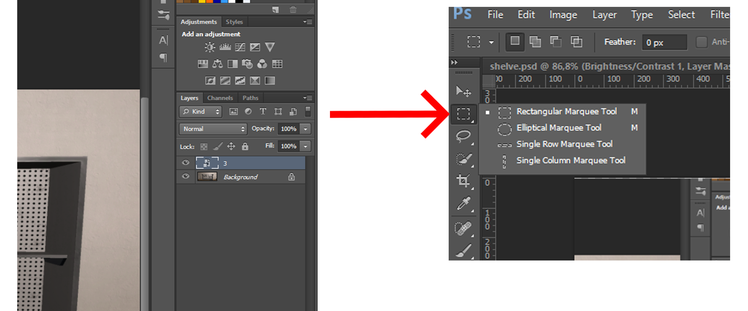Toggle lock position
Image resolution: width=748 pixels, height=311 pixels.
(231, 146)
